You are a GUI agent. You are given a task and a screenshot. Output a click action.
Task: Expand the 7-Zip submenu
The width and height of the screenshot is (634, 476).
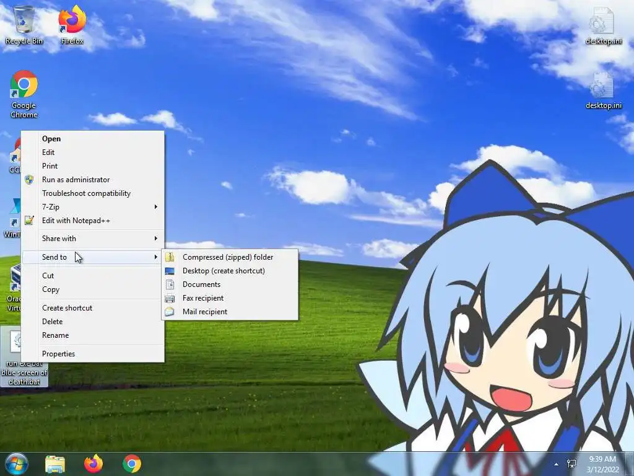point(93,207)
